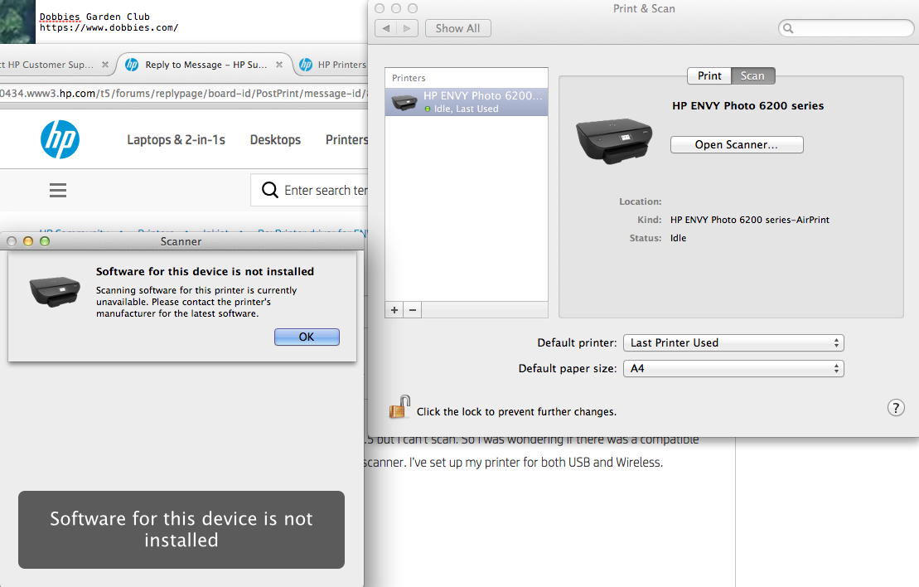Go back in Print & Scan preferences
The image size is (919, 587).
coord(385,28)
